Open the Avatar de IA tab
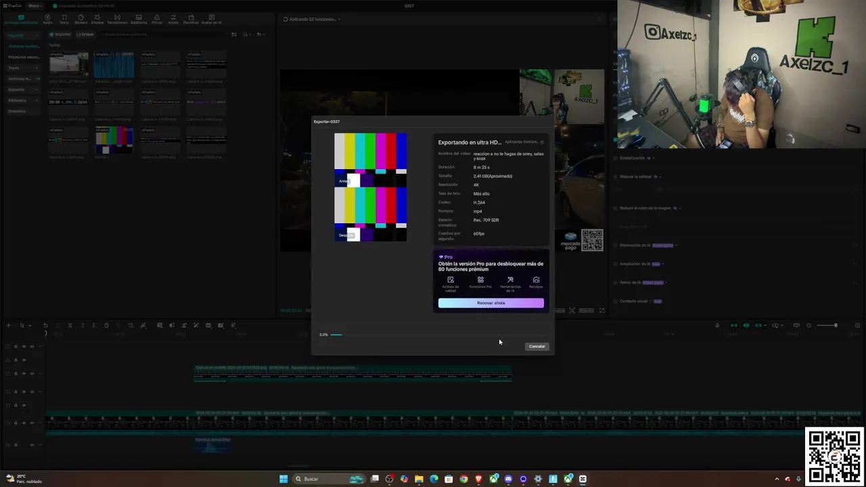This screenshot has height=487, width=866. tap(211, 19)
